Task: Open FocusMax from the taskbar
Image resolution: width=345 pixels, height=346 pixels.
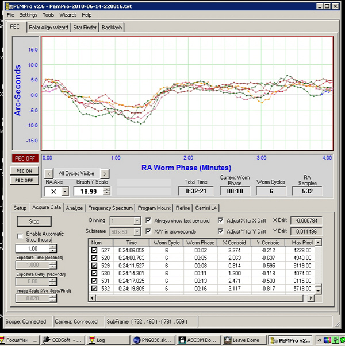Action: (x=20, y=340)
